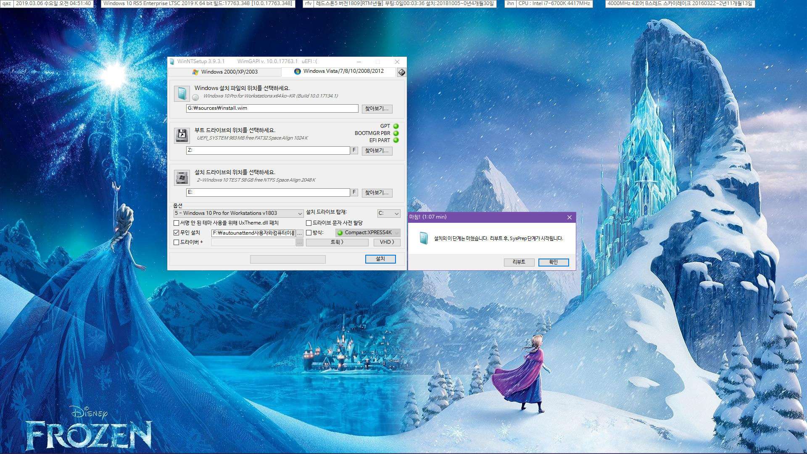Image resolution: width=807 pixels, height=454 pixels.
Task: Open the Compact:XPRESS4K dropdown
Action: click(368, 232)
